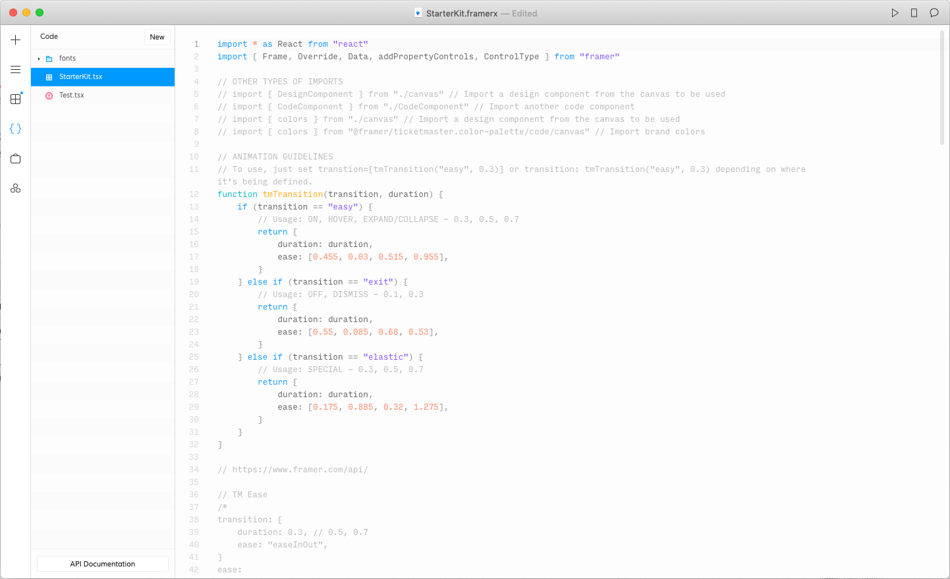Click the TM Ease comment line

pyautogui.click(x=242, y=495)
